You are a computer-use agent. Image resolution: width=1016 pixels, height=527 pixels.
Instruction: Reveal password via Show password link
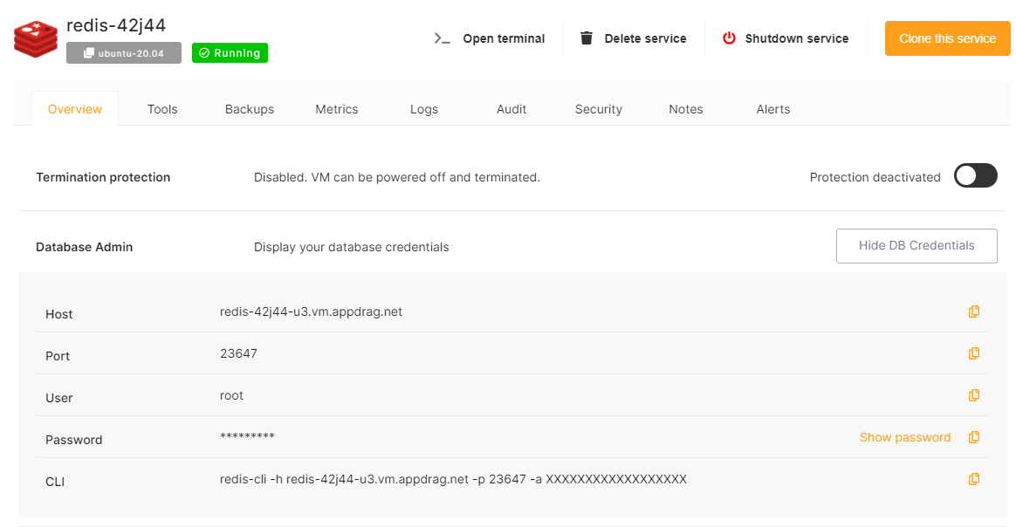coord(904,437)
